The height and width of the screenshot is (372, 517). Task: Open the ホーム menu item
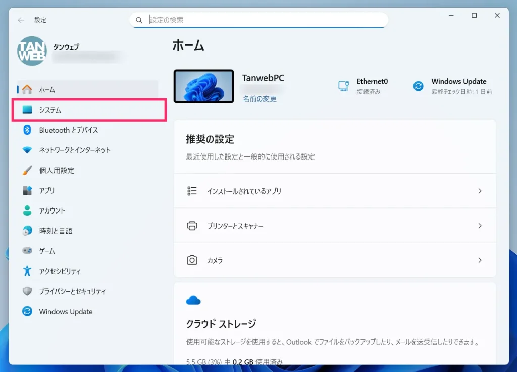point(87,89)
